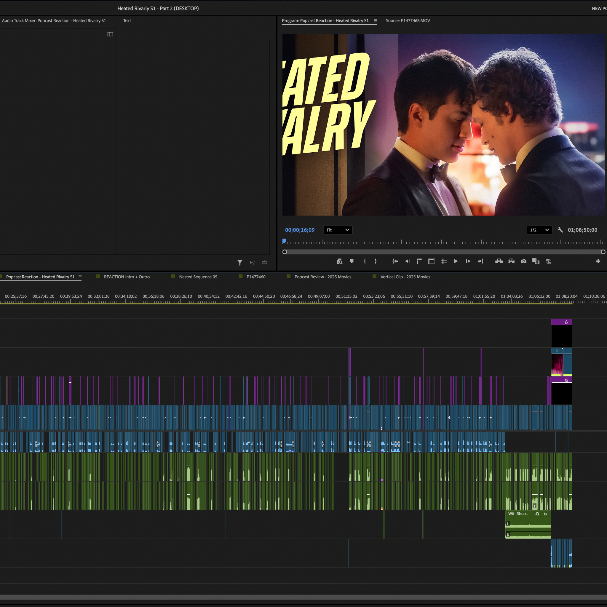The image size is (607, 607).
Task: Play the sequence in Program monitor
Action: (x=456, y=261)
